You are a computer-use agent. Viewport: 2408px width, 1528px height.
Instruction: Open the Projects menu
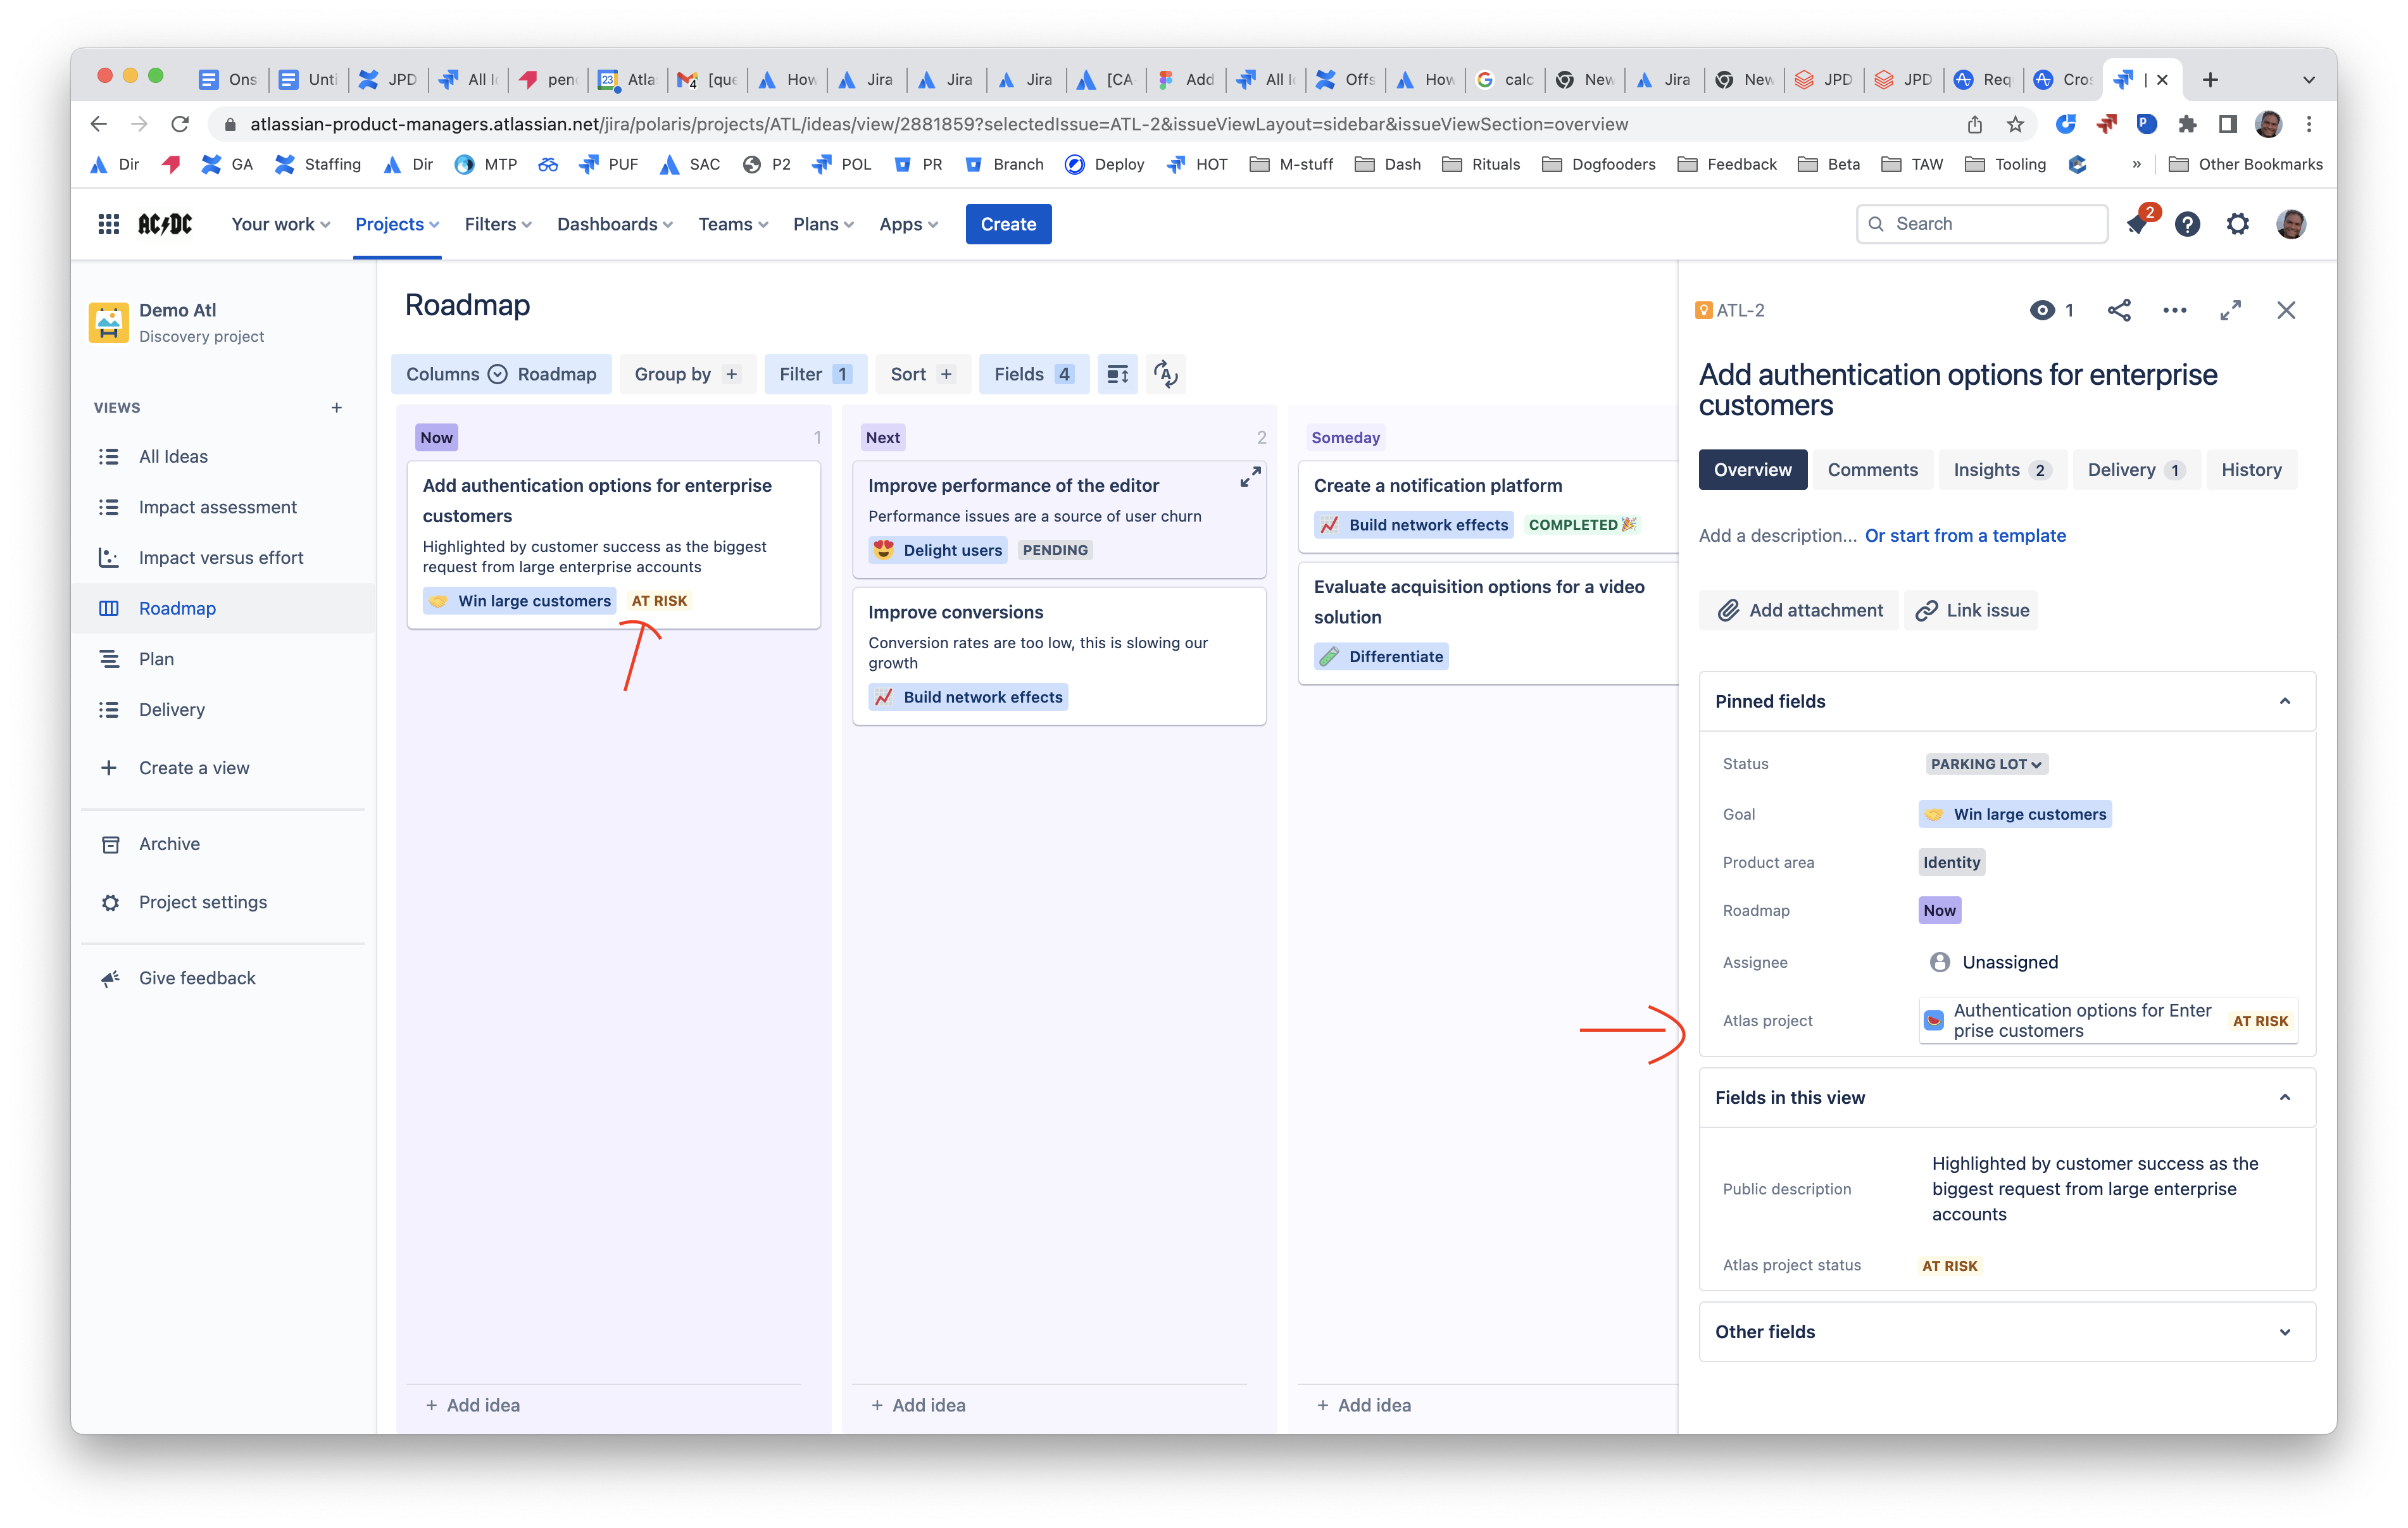pyautogui.click(x=397, y=224)
